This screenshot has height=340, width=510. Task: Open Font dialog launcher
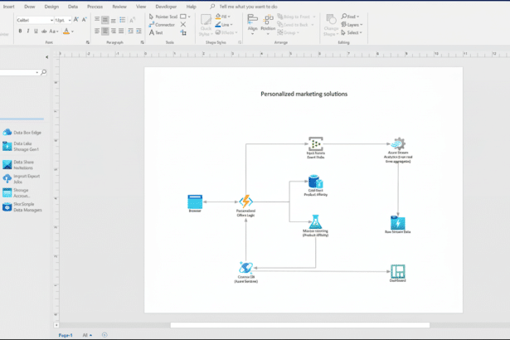click(88, 42)
